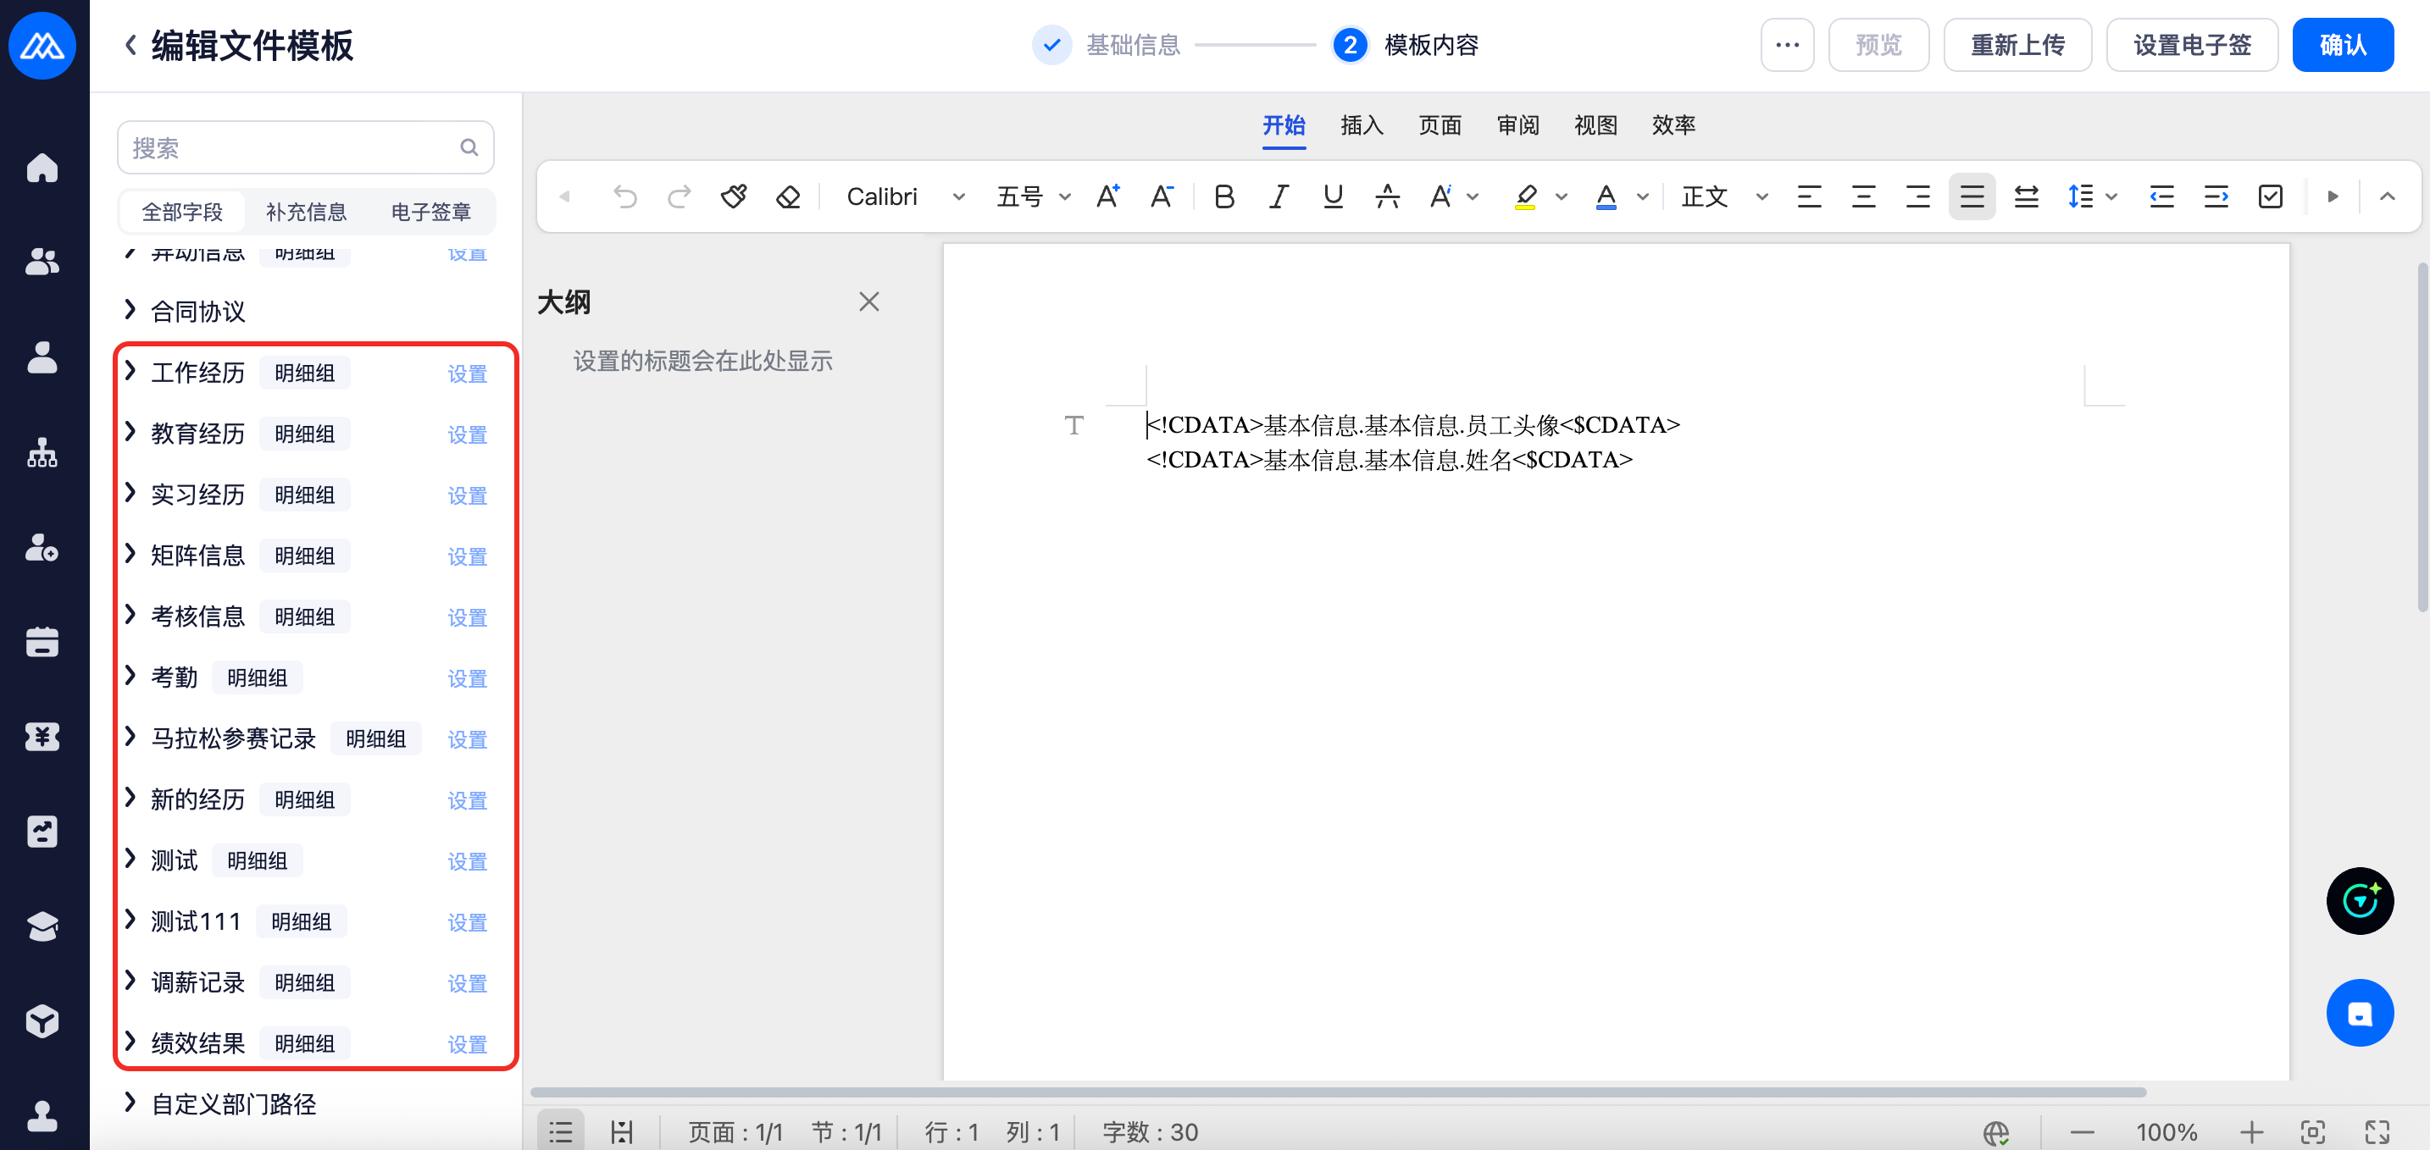Enter fullscreen with expand icon
This screenshot has width=2430, height=1150.
click(x=2377, y=1132)
